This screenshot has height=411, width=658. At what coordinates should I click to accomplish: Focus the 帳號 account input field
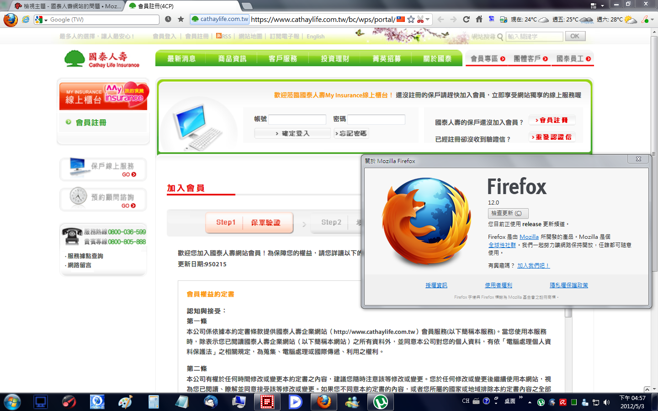[x=297, y=120]
